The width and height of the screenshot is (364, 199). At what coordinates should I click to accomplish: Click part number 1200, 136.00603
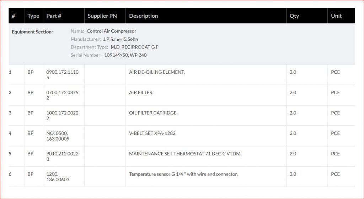58,177
